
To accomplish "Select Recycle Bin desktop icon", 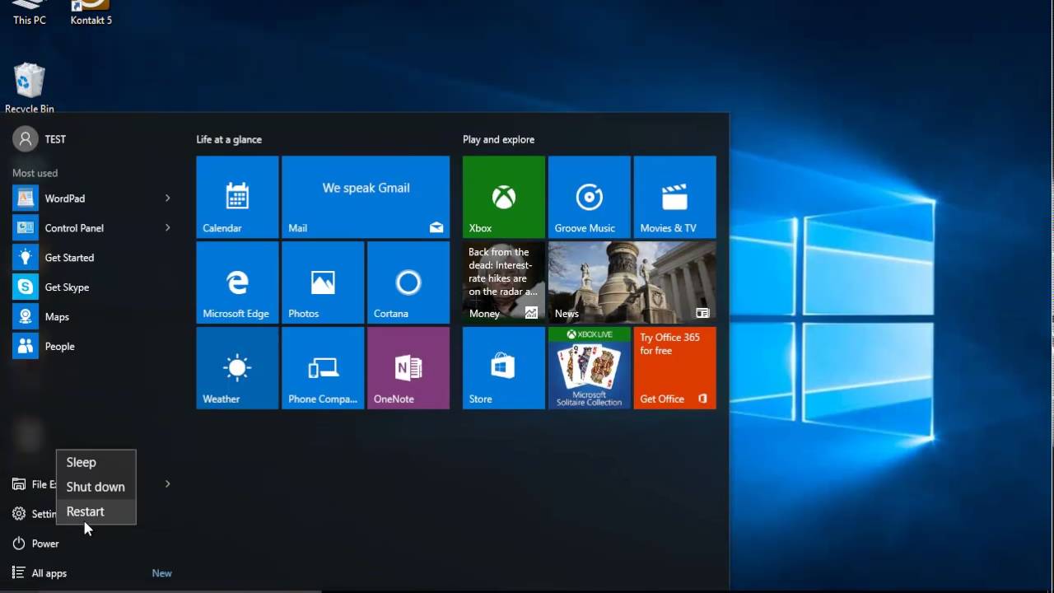I will click(x=30, y=88).
